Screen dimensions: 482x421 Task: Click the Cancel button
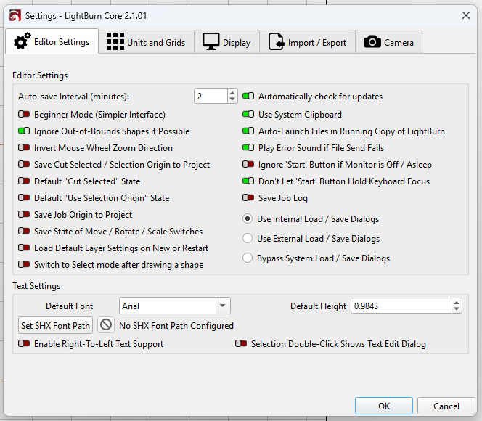446,406
